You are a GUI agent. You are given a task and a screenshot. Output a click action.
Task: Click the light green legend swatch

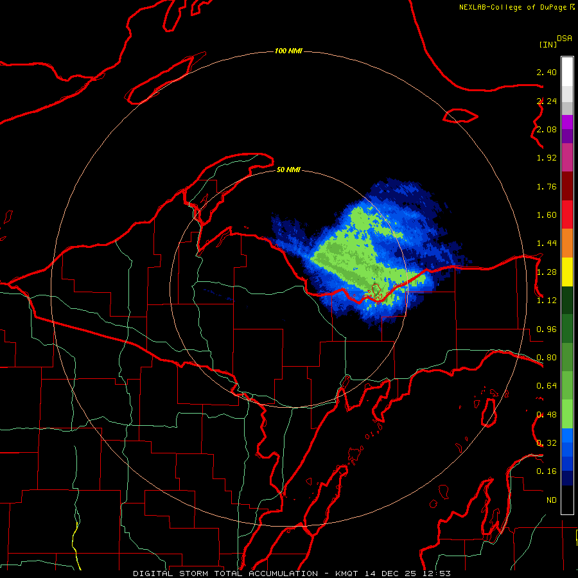(567, 414)
